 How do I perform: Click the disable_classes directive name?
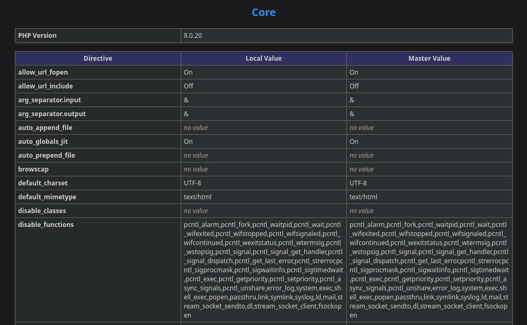(x=43, y=211)
